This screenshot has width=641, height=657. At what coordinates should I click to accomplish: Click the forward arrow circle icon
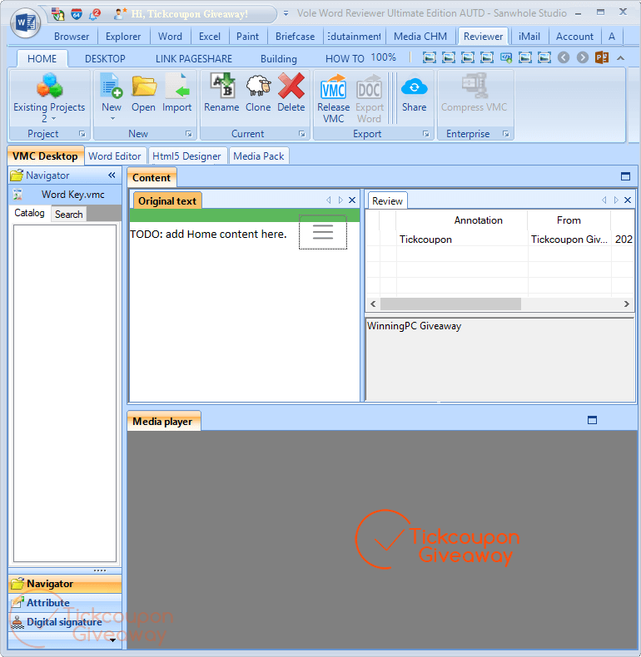pos(582,57)
